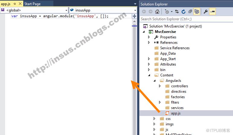Click the app.js JavaScript file icon
The height and width of the screenshot is (135, 233).
[x=167, y=113]
